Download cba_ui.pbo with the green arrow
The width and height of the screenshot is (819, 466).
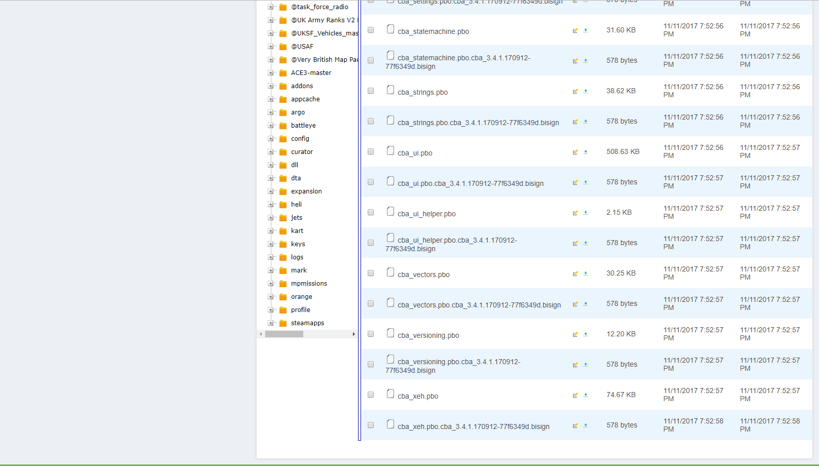pos(586,152)
